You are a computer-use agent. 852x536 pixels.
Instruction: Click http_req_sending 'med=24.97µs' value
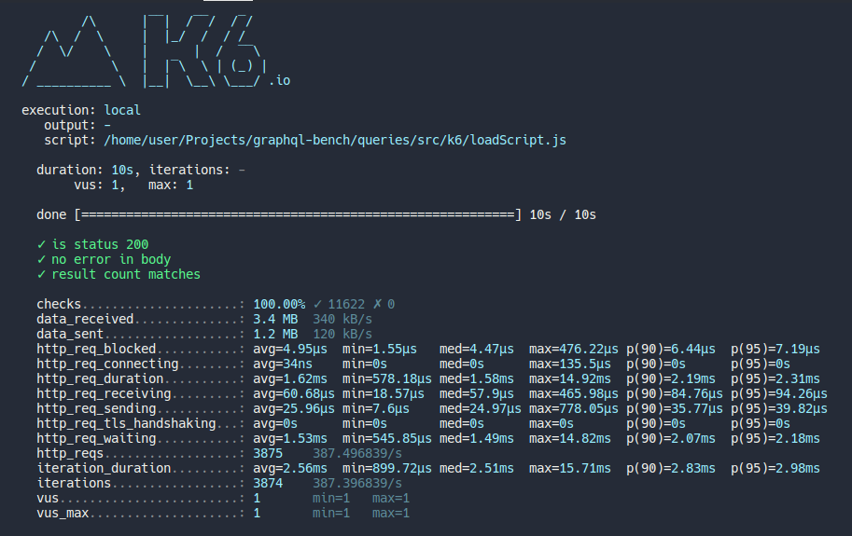(481, 408)
